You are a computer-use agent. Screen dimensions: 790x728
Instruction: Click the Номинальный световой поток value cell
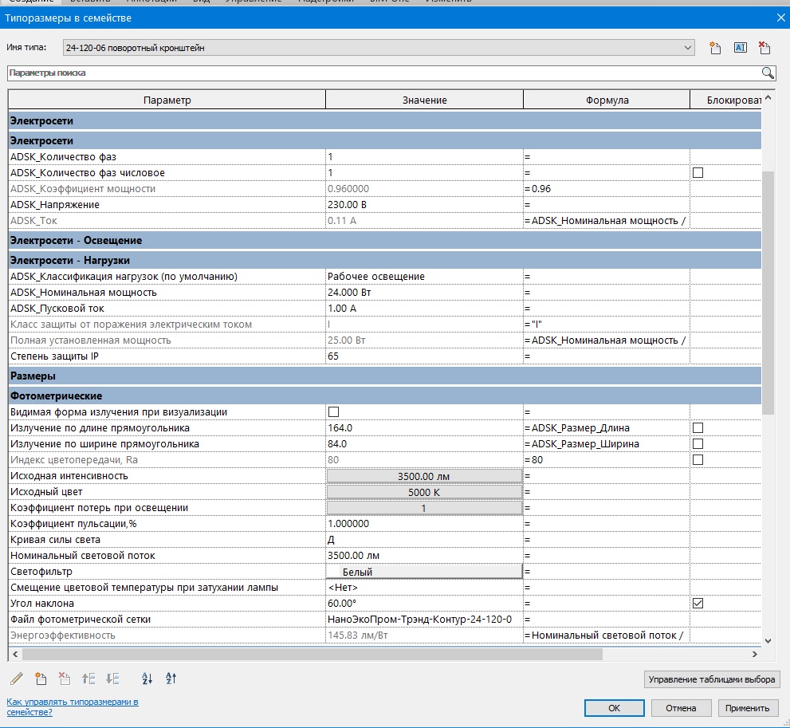(424, 555)
